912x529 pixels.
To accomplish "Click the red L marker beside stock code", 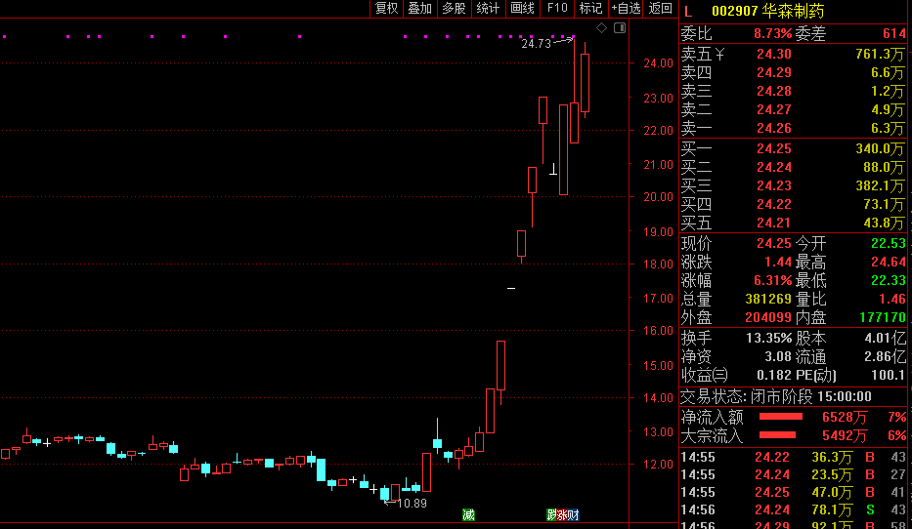I will [x=688, y=12].
